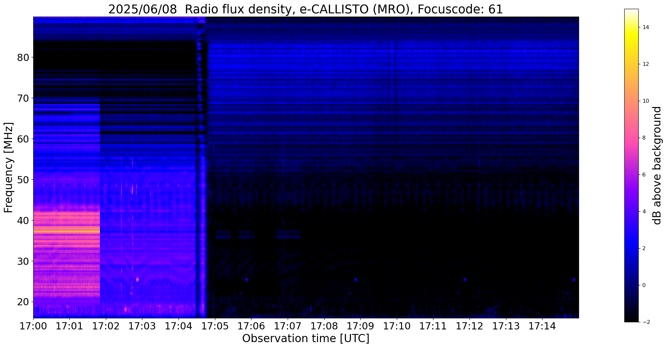
Task: Click the 6 dB colorbar tick label
Action: coord(644,175)
